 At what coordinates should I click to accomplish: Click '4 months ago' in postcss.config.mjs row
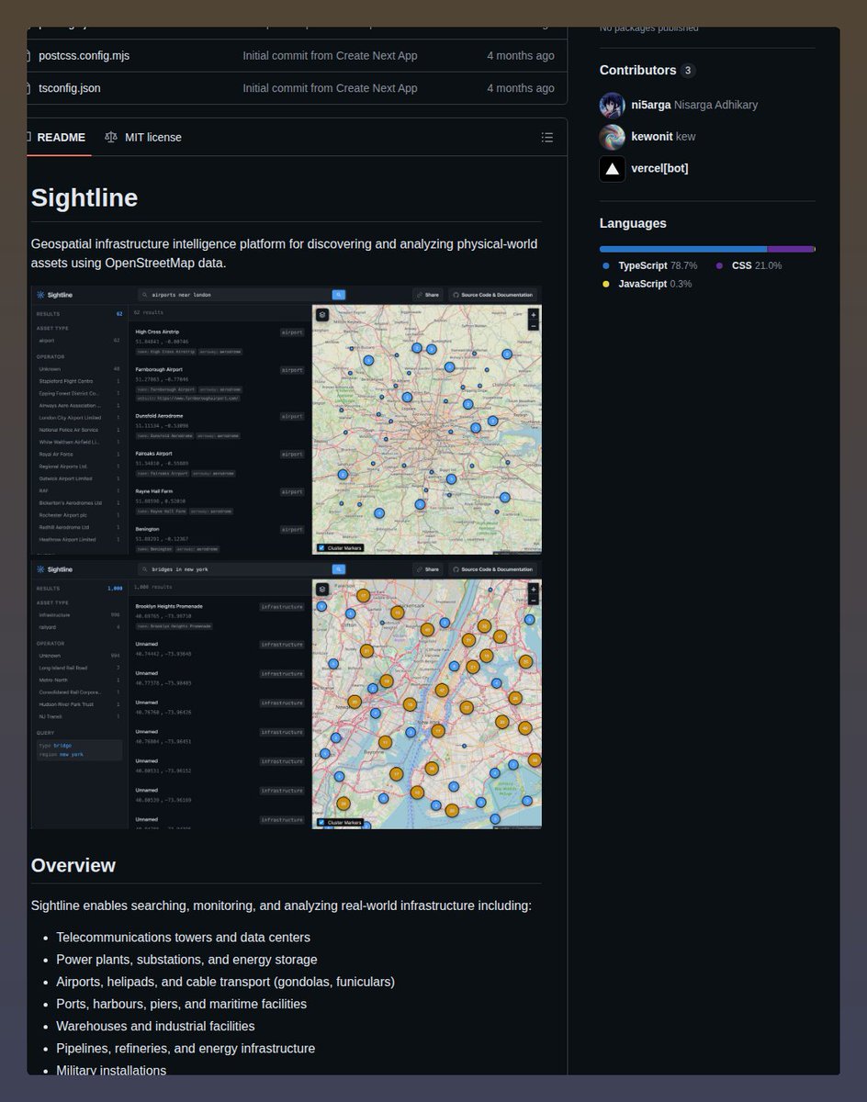[521, 55]
